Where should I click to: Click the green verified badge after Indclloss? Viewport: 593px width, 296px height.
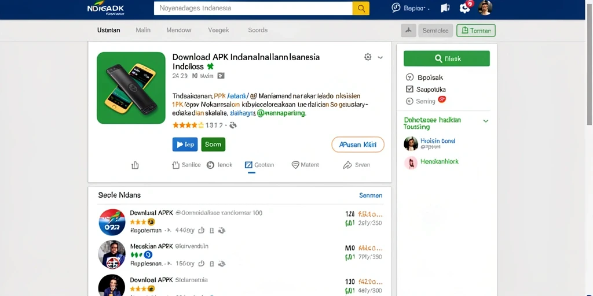click(x=210, y=66)
